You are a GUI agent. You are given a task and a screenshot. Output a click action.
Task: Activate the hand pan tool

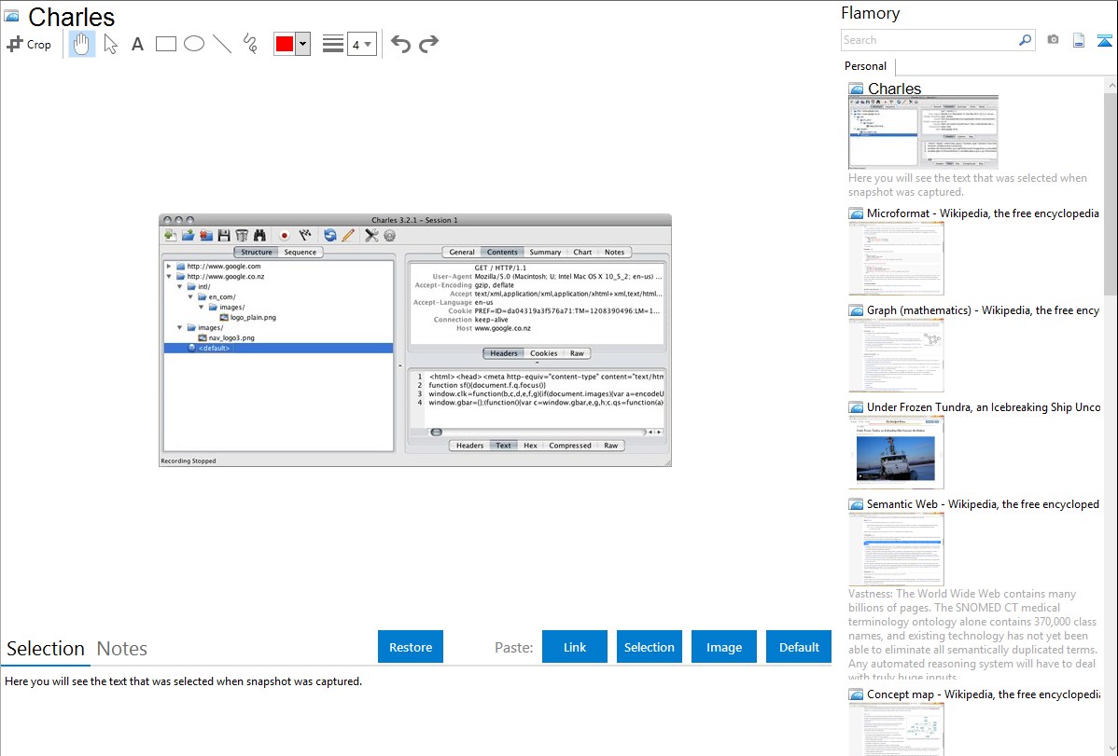(x=82, y=44)
